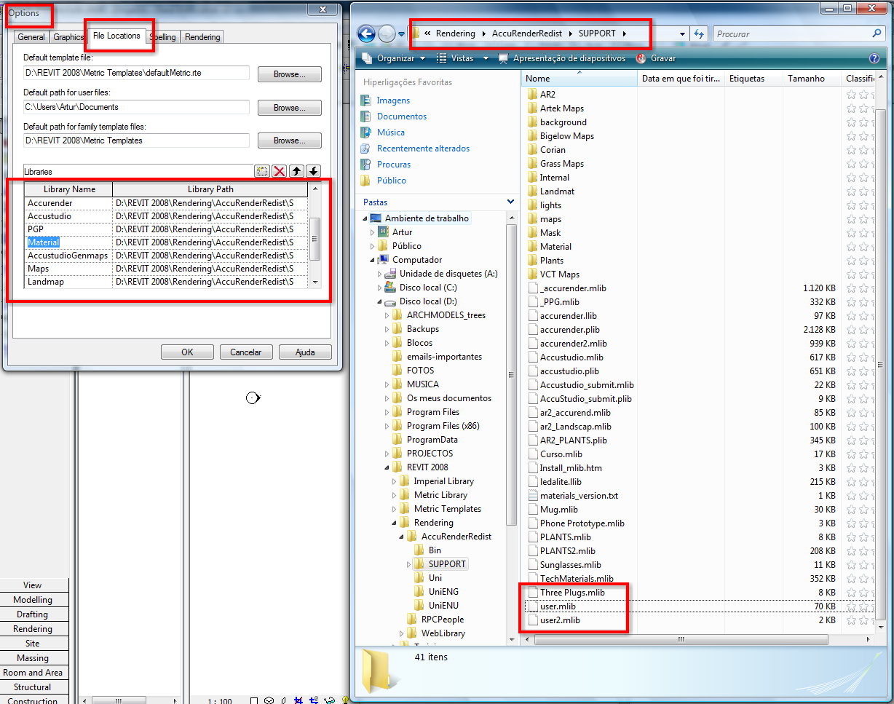Collapse the Pastas panel chevron
Viewport: 894px width, 704px height.
click(510, 202)
